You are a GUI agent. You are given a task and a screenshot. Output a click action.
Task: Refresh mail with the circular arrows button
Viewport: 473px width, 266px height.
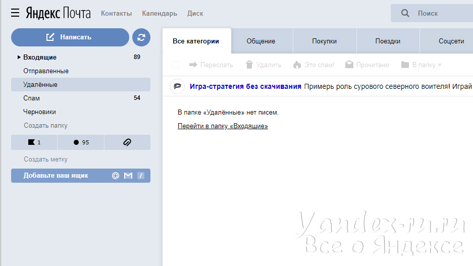pos(141,37)
